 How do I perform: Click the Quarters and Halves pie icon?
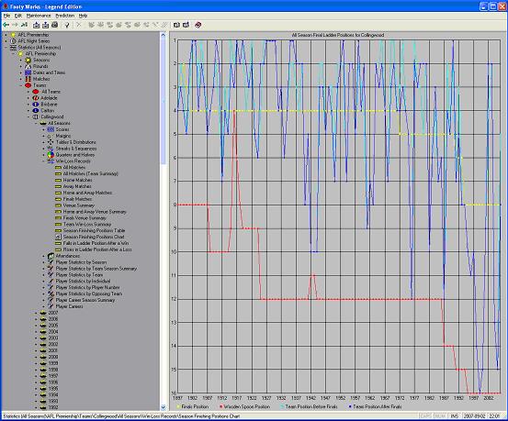click(51, 155)
